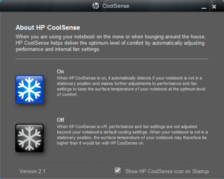Click the Version 2.1 text
Image resolution: width=224 pixels, height=179 pixels.
point(32,171)
